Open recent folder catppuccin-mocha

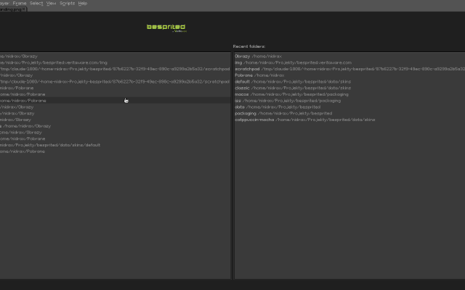coord(349,120)
